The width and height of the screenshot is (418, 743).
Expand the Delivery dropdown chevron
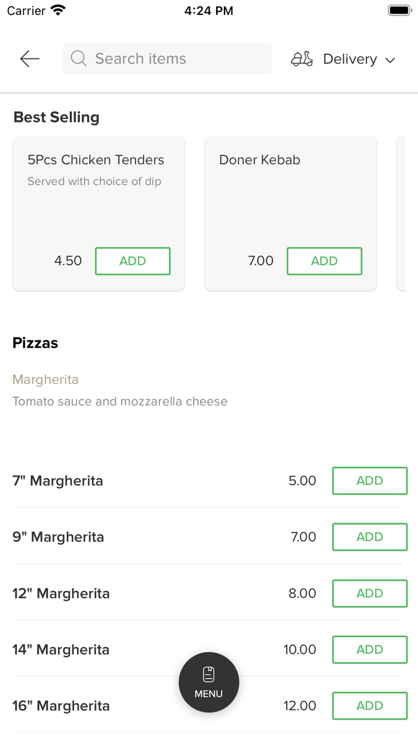[x=391, y=60]
